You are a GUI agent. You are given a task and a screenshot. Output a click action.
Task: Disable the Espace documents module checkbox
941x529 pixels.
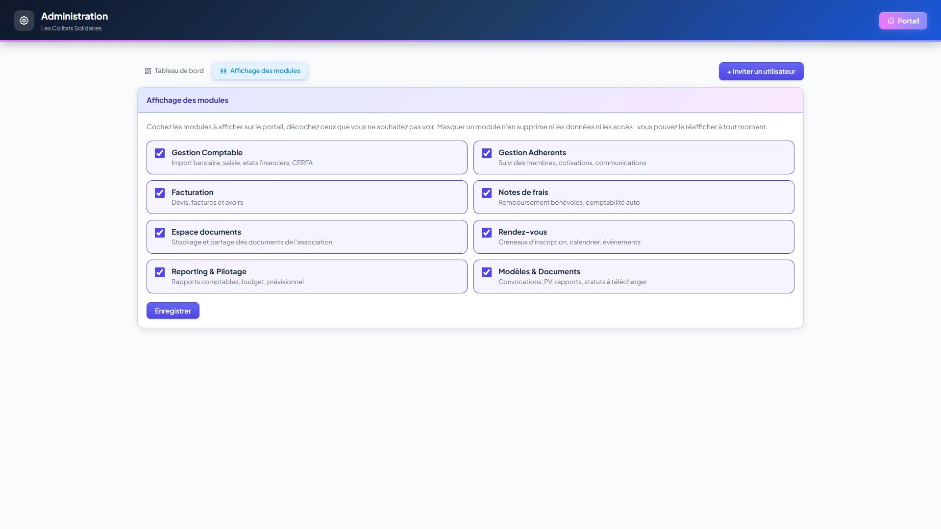(160, 233)
